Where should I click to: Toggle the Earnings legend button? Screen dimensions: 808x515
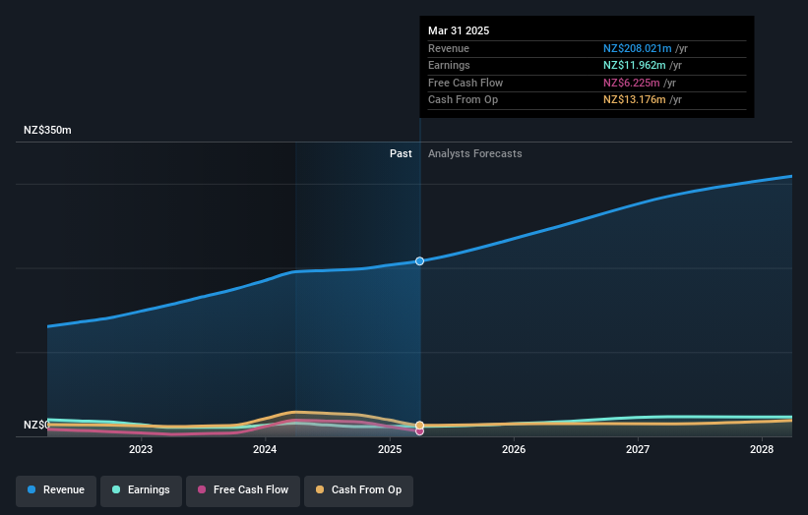141,490
